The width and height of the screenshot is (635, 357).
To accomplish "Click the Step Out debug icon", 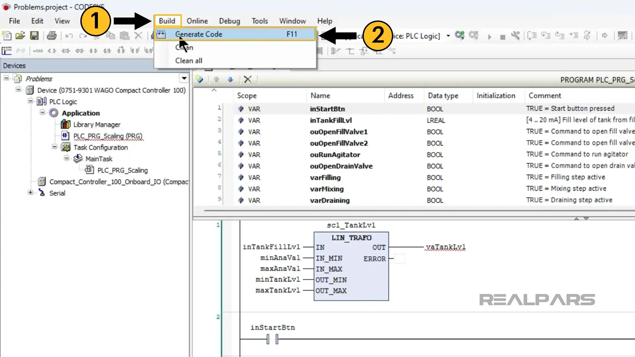I will coord(560,35).
